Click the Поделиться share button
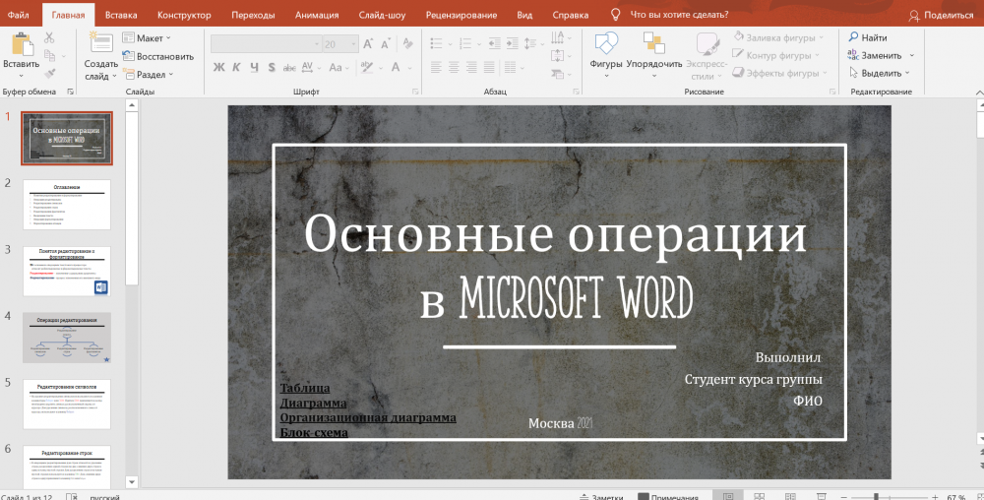Viewport: 984px width, 500px height. click(x=940, y=15)
